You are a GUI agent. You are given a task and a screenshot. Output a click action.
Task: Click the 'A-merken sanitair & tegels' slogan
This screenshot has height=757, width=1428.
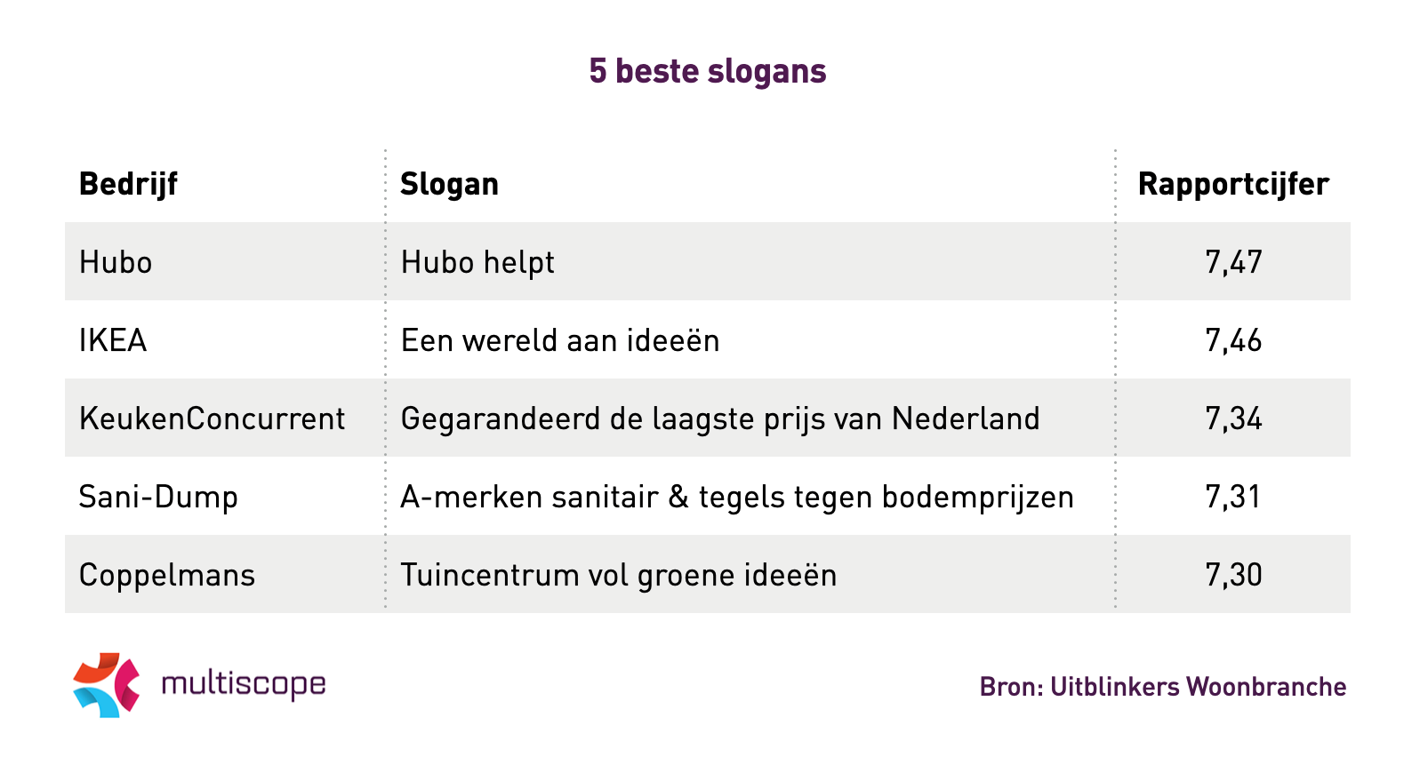pos(737,497)
